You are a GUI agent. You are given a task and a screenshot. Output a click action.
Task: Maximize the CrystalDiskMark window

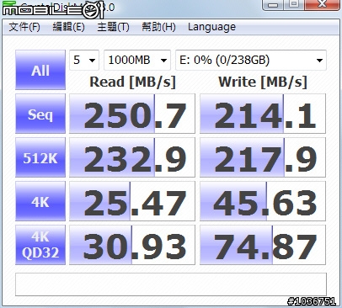point(294,4)
